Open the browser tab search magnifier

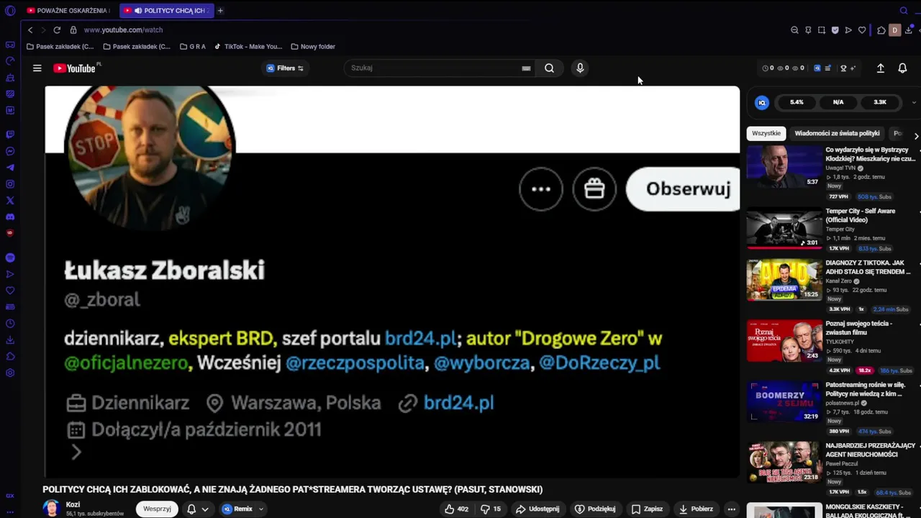click(x=904, y=10)
